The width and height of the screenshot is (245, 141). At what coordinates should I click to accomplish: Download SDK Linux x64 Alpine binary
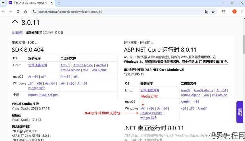point(99,70)
